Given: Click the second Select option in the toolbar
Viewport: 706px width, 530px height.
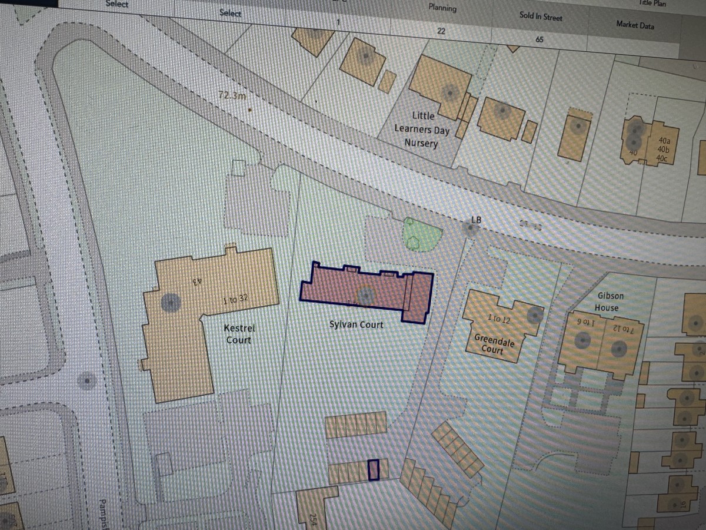Looking at the screenshot, I should pos(230,13).
